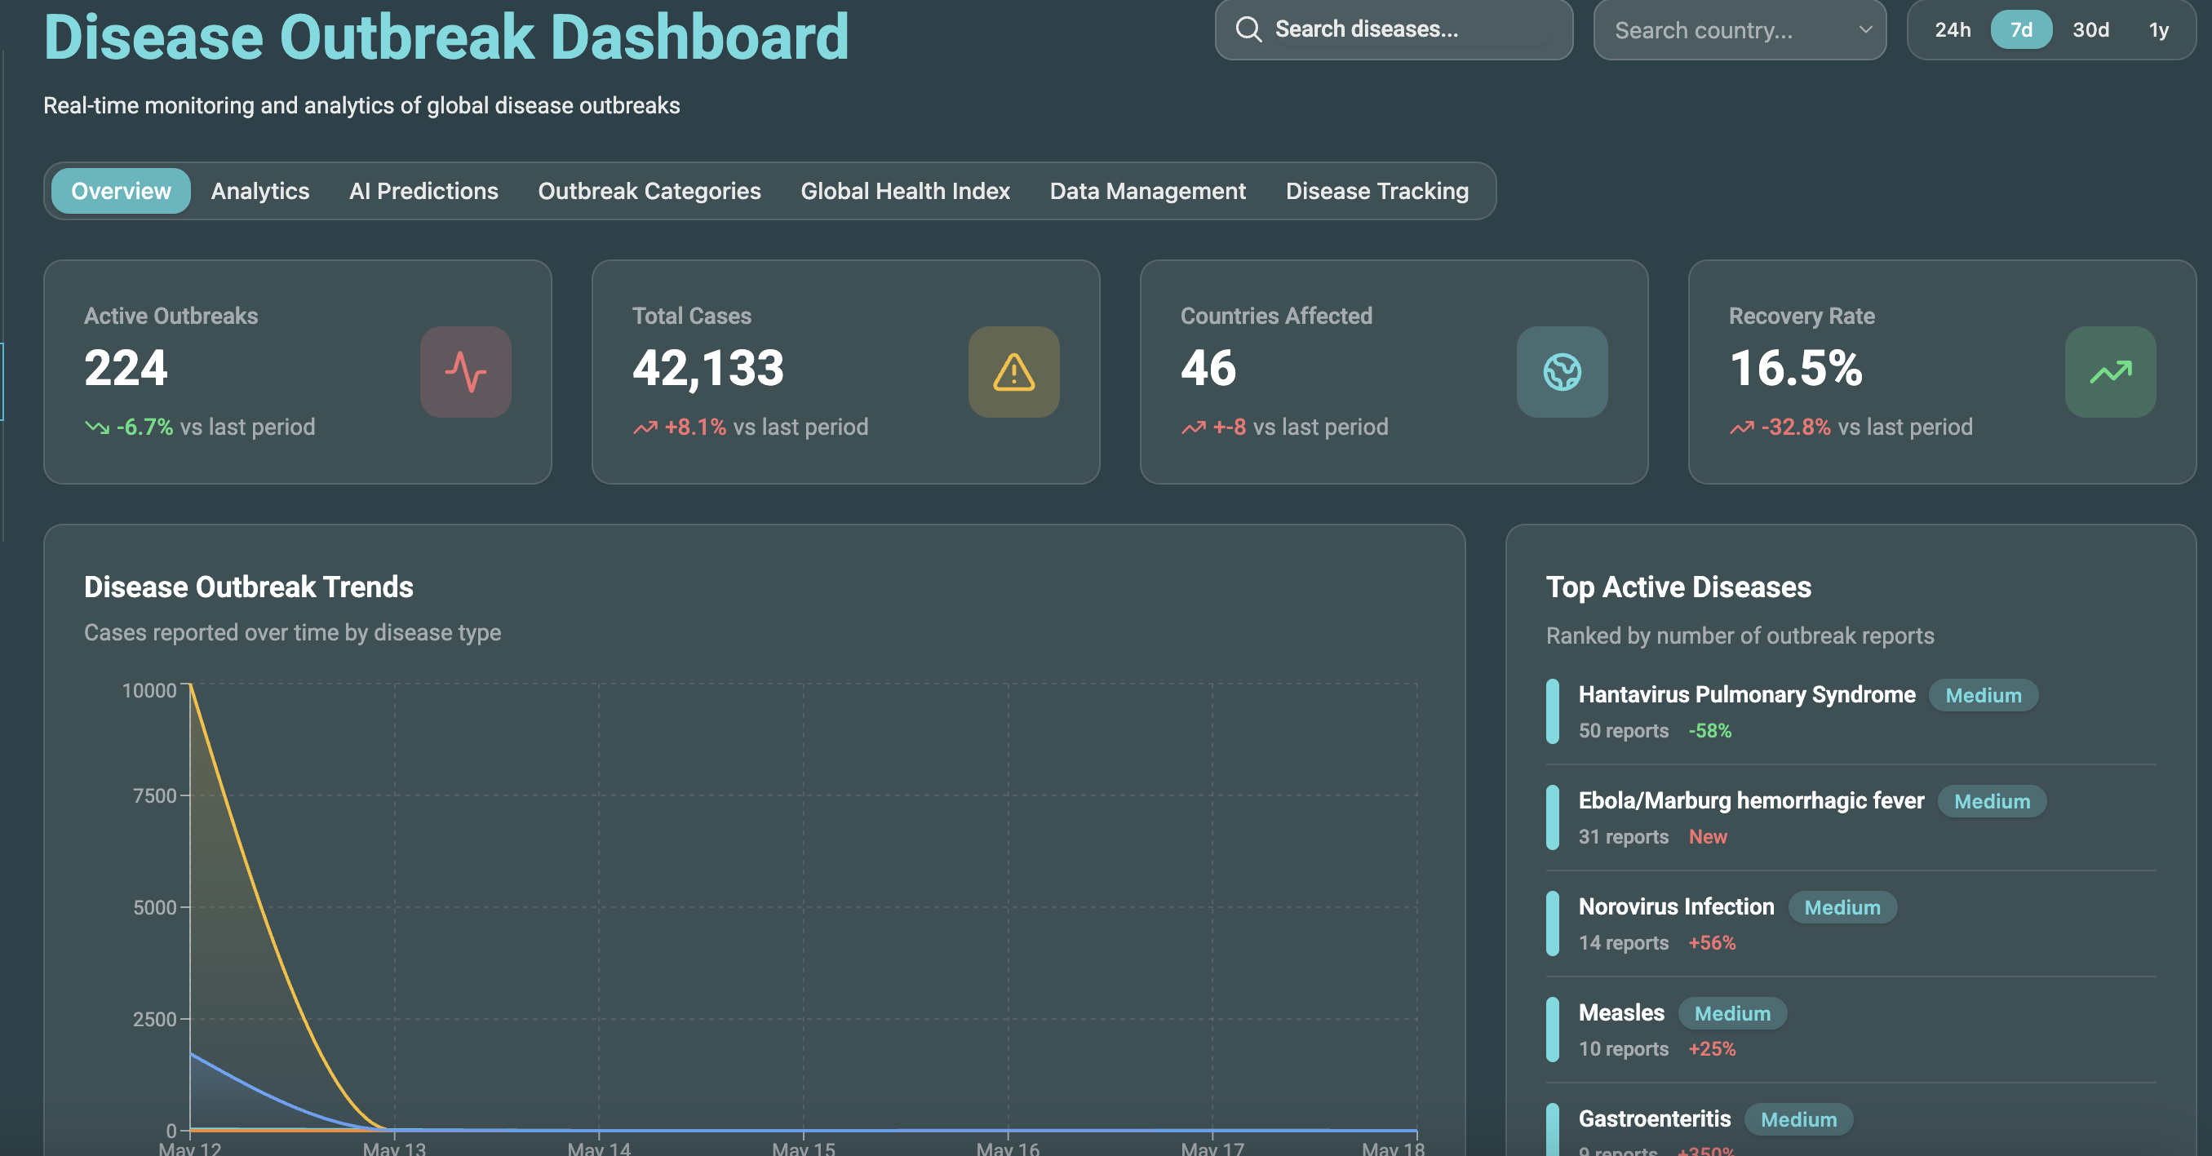Open the Data Management tab

coord(1147,191)
